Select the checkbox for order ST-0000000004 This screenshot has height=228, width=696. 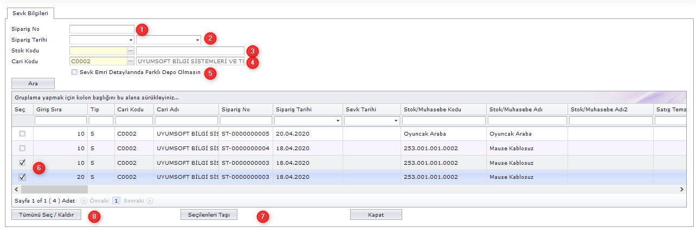(x=22, y=148)
